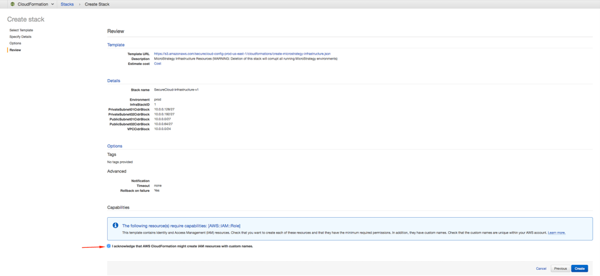Click the SecureCloud-Infrastructure-v1 stack name value
This screenshot has height=276, width=600.
point(176,90)
